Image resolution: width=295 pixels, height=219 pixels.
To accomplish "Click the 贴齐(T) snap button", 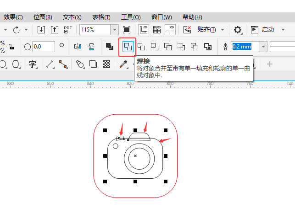I will (x=206, y=30).
